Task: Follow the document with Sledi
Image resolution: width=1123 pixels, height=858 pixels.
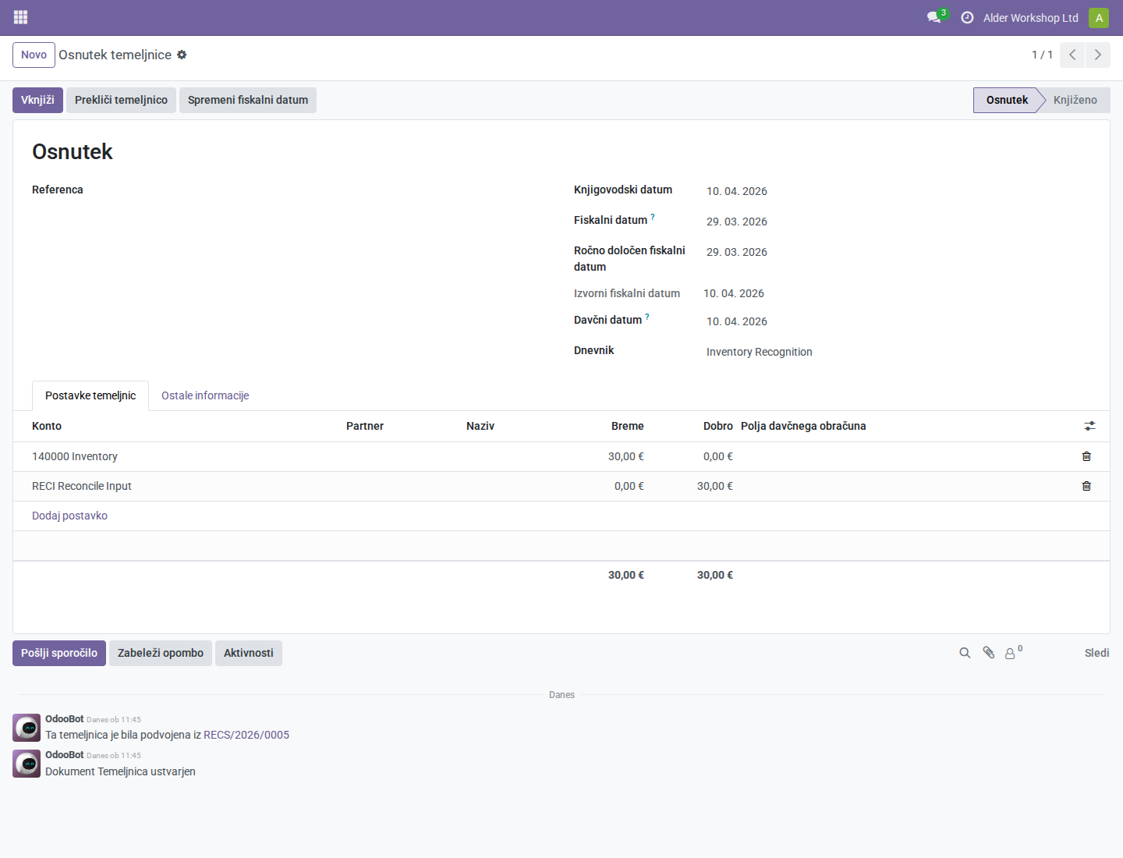Action: (x=1096, y=653)
